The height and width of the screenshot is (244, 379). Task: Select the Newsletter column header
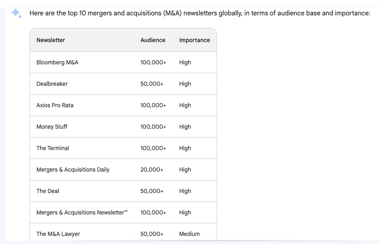point(51,40)
